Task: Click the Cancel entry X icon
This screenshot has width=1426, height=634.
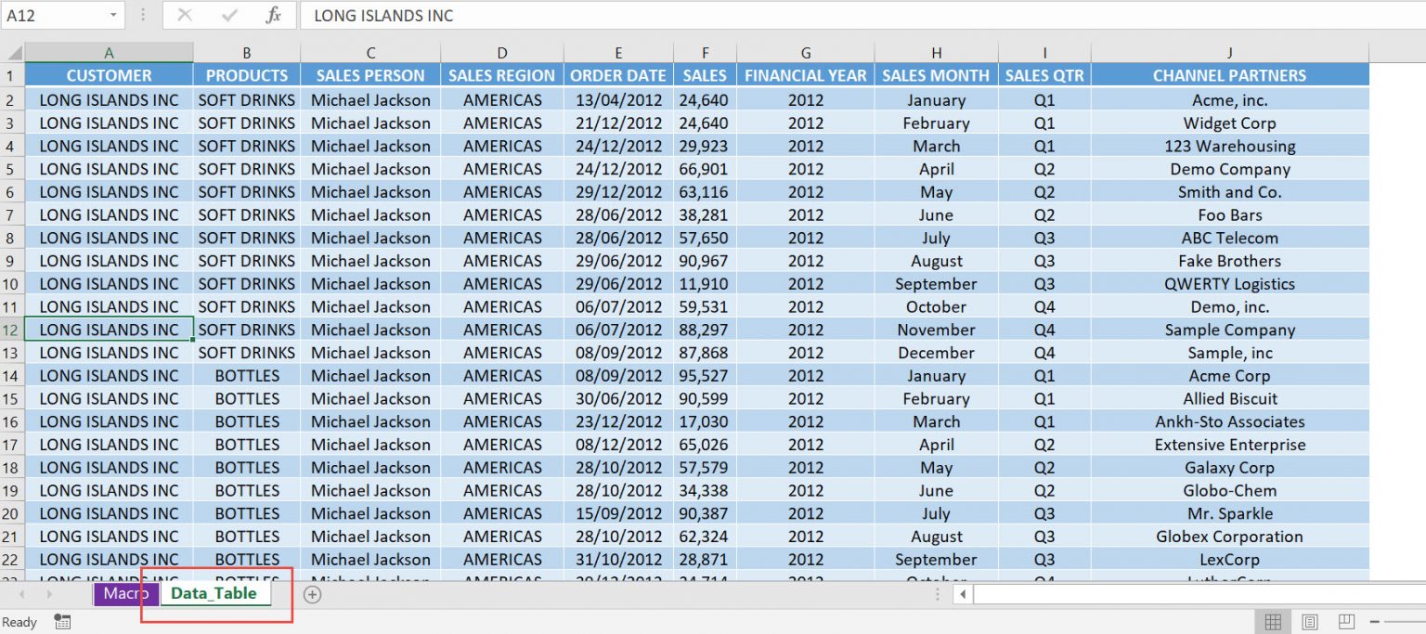Action: pyautogui.click(x=185, y=16)
